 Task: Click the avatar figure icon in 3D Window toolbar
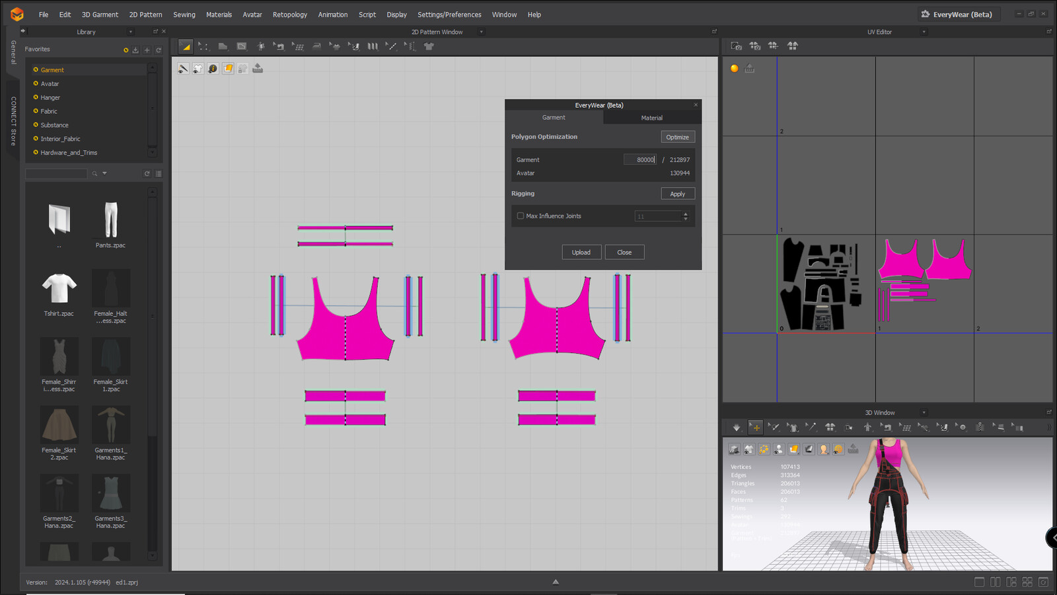tap(868, 427)
